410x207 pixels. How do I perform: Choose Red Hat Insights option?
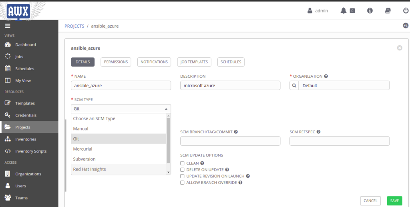pyautogui.click(x=119, y=169)
